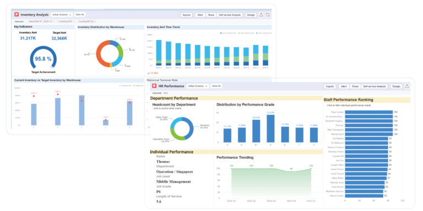This screenshot has height=211, width=423.
Task: Click the 2024-12 bar in Inventory Time Trend
Action: click(x=265, y=55)
